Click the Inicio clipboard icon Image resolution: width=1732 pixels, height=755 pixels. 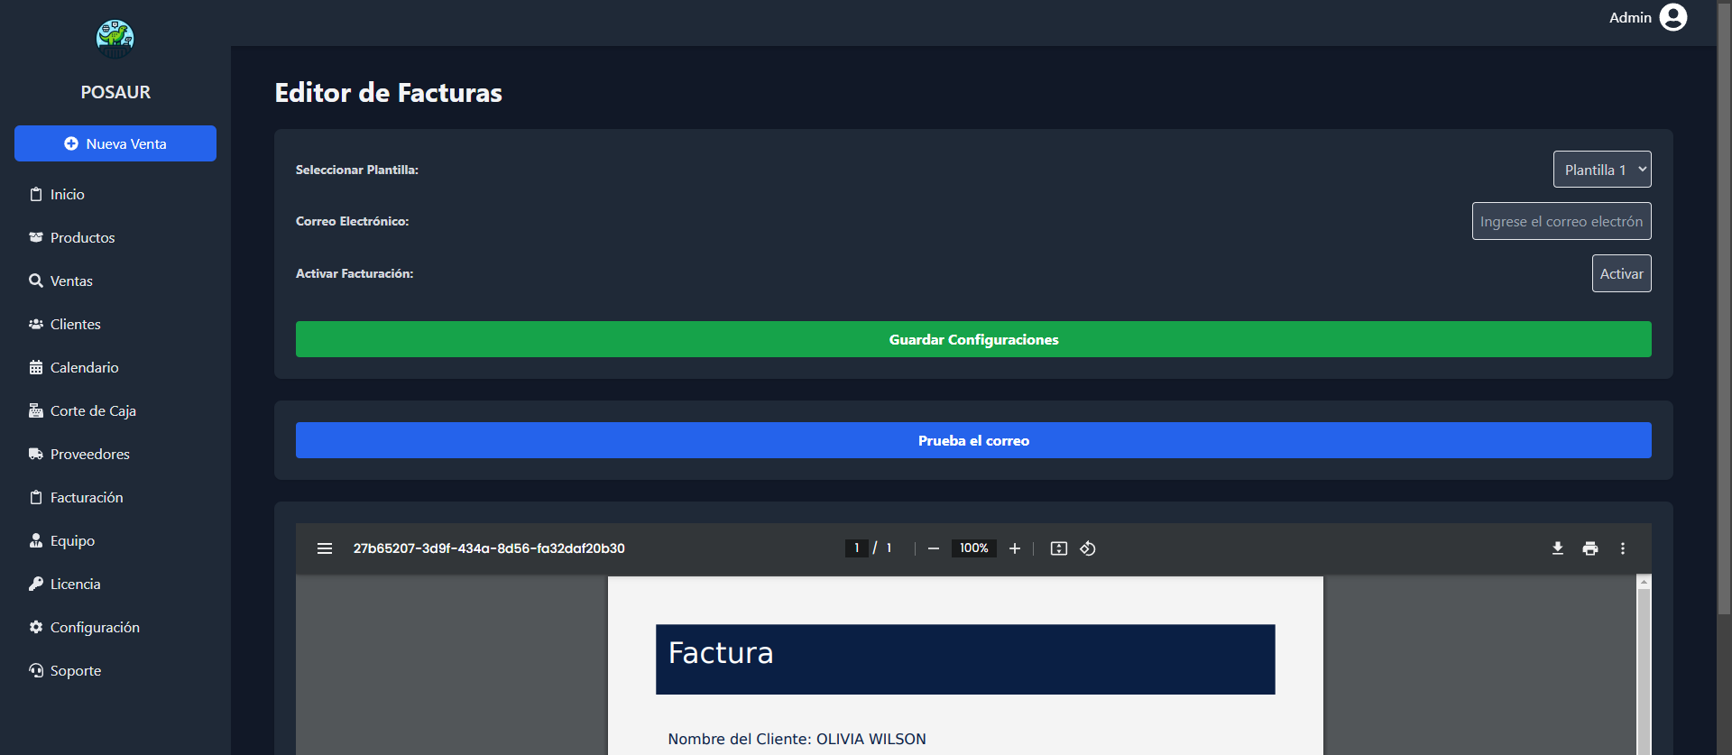pos(36,194)
